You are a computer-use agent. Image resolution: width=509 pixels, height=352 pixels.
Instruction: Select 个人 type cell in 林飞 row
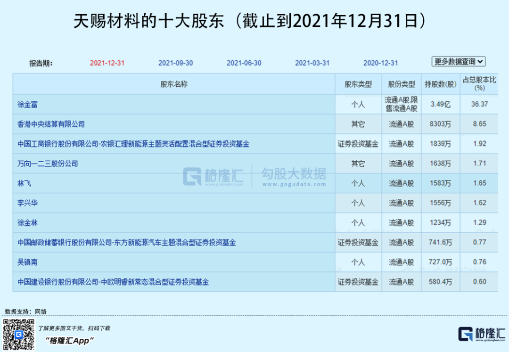(x=358, y=183)
